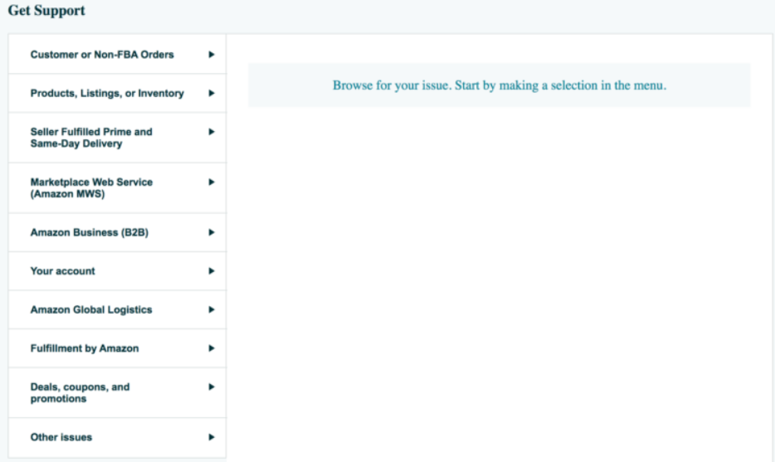
Task: Select the Other issues menu text
Action: tap(61, 437)
